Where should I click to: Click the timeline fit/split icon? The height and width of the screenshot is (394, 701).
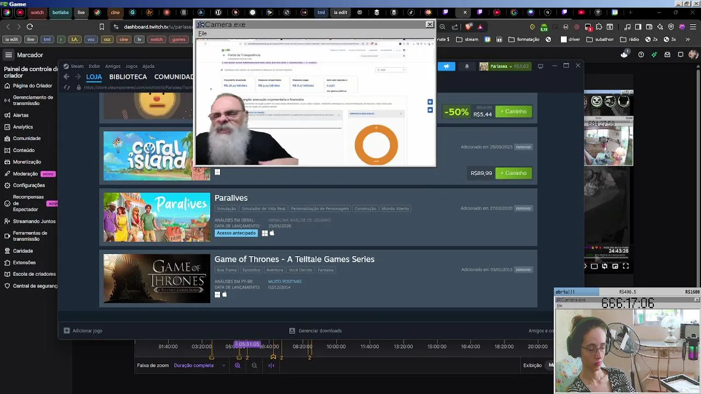coord(271,366)
